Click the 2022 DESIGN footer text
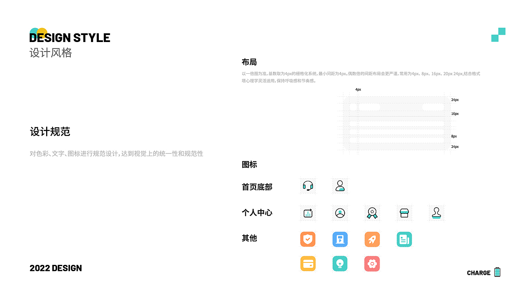The height and width of the screenshot is (297, 527). pos(56,268)
